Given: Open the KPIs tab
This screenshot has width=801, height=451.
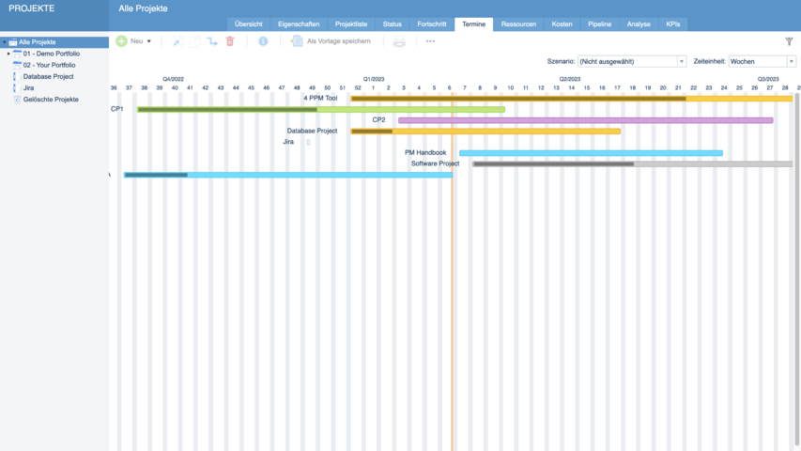Looking at the screenshot, I should 672,23.
